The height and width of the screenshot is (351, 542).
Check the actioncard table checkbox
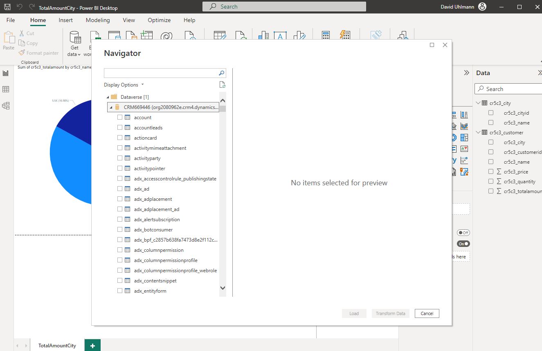click(x=120, y=138)
